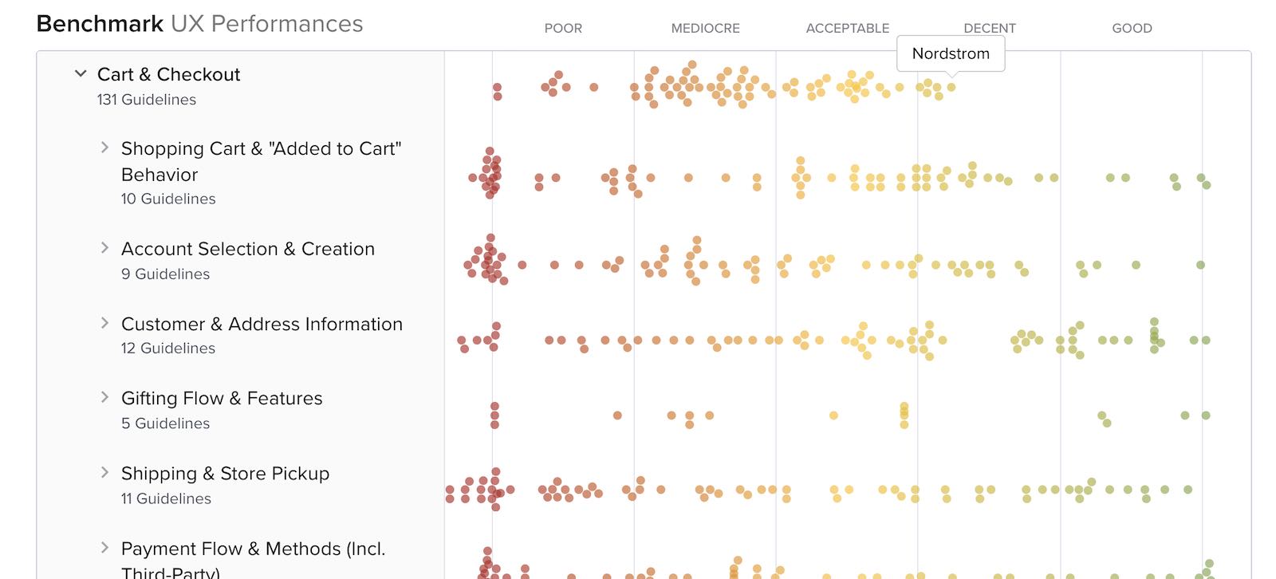Click the POOR column header
1276x579 pixels.
point(563,28)
